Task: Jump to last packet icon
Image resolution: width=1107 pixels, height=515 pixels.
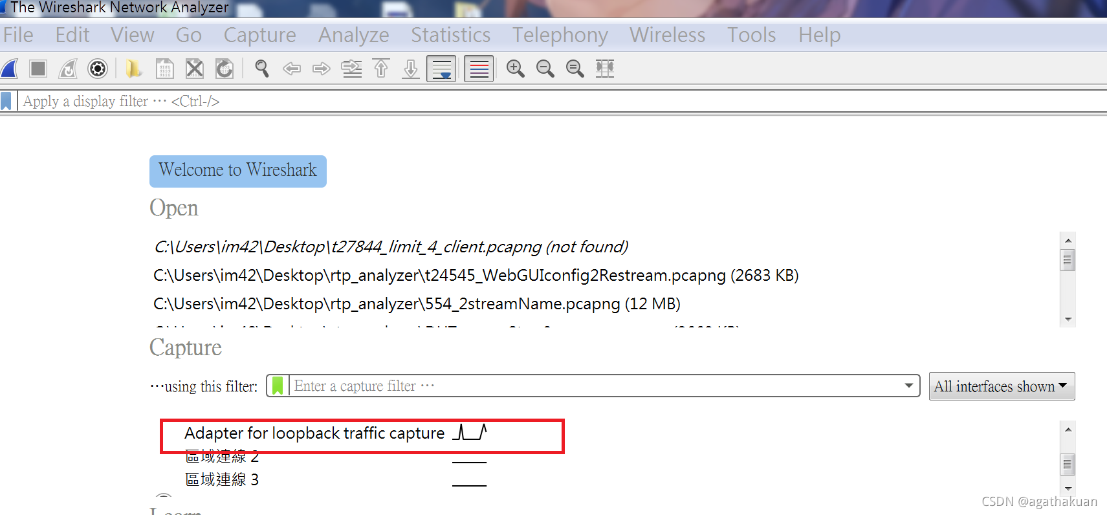Action: 411,68
